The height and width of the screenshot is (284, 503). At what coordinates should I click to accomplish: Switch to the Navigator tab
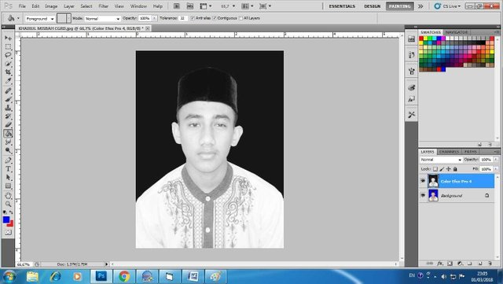[x=456, y=32]
